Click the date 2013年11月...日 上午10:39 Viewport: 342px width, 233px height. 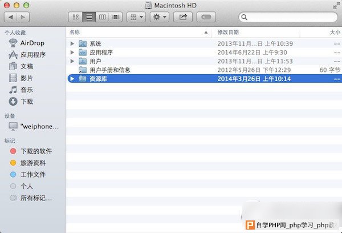tap(255, 44)
